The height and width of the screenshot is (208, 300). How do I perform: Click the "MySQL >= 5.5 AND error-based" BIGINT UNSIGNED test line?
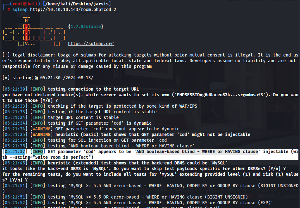click(x=150, y=188)
